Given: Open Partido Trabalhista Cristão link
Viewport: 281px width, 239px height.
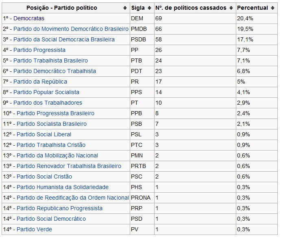Looking at the screenshot, I should pos(51,145).
